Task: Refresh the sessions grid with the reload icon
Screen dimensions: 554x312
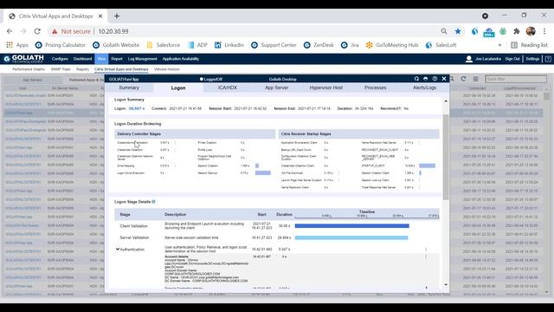Action: click(x=464, y=79)
